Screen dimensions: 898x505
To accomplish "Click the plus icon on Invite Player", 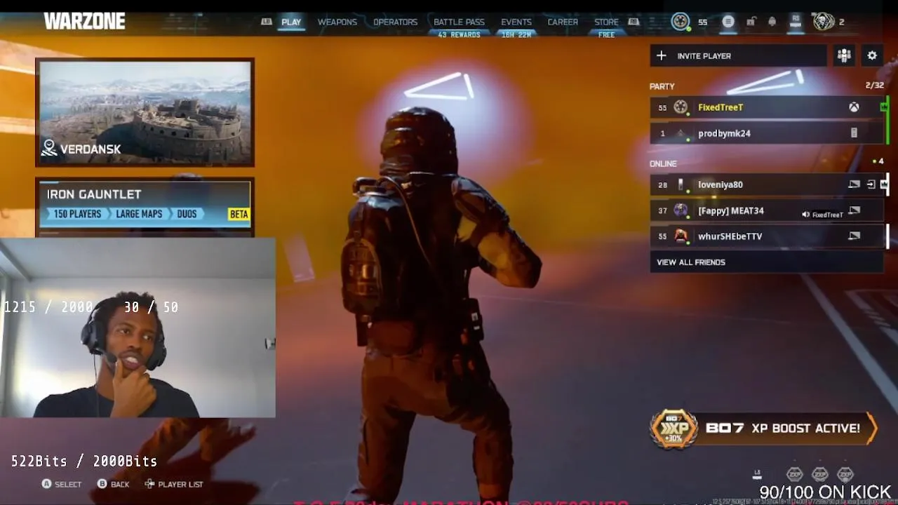I will 662,55.
